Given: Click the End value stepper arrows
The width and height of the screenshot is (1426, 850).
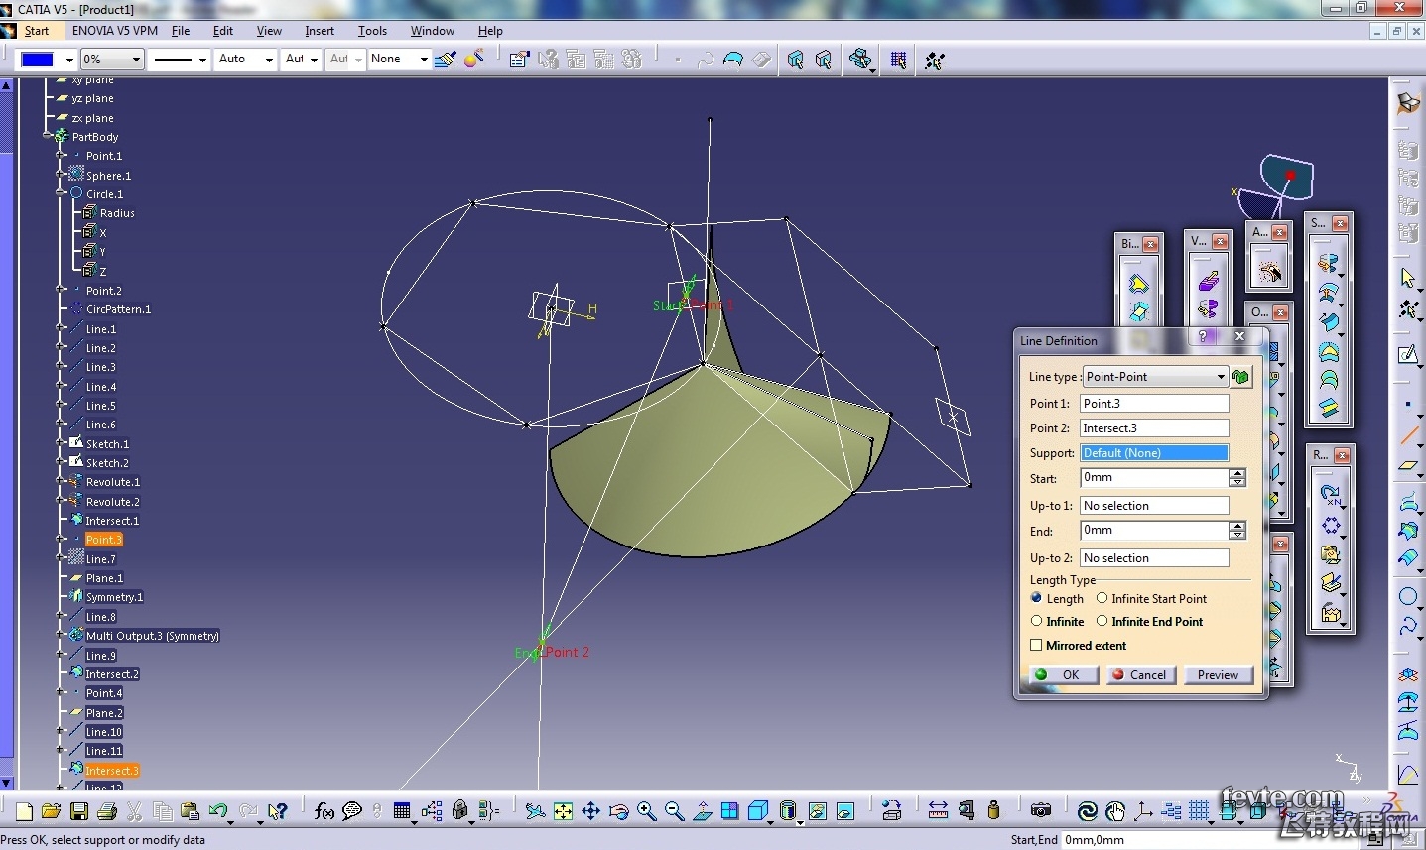Looking at the screenshot, I should tap(1237, 531).
